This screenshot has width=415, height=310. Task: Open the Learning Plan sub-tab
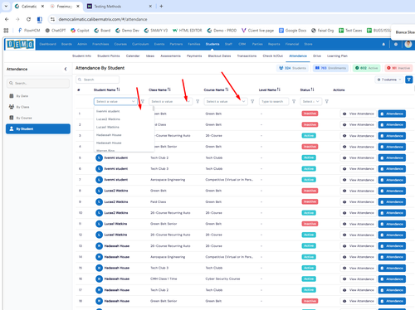337,56
